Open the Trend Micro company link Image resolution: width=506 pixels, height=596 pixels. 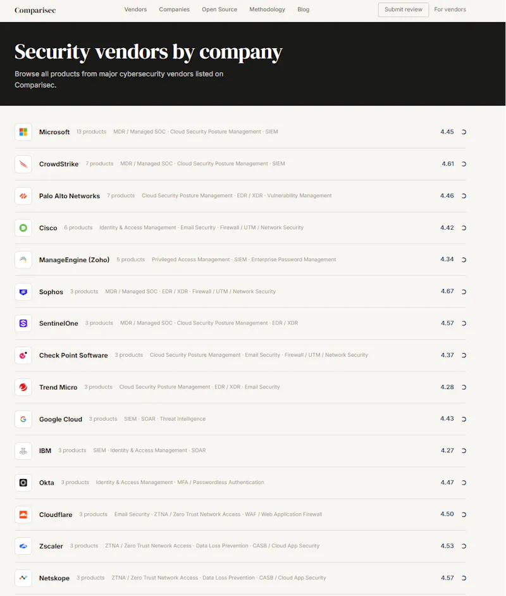coord(58,387)
